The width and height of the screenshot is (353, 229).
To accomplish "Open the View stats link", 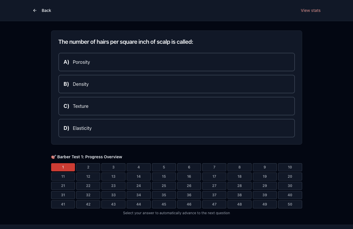I will [x=311, y=10].
